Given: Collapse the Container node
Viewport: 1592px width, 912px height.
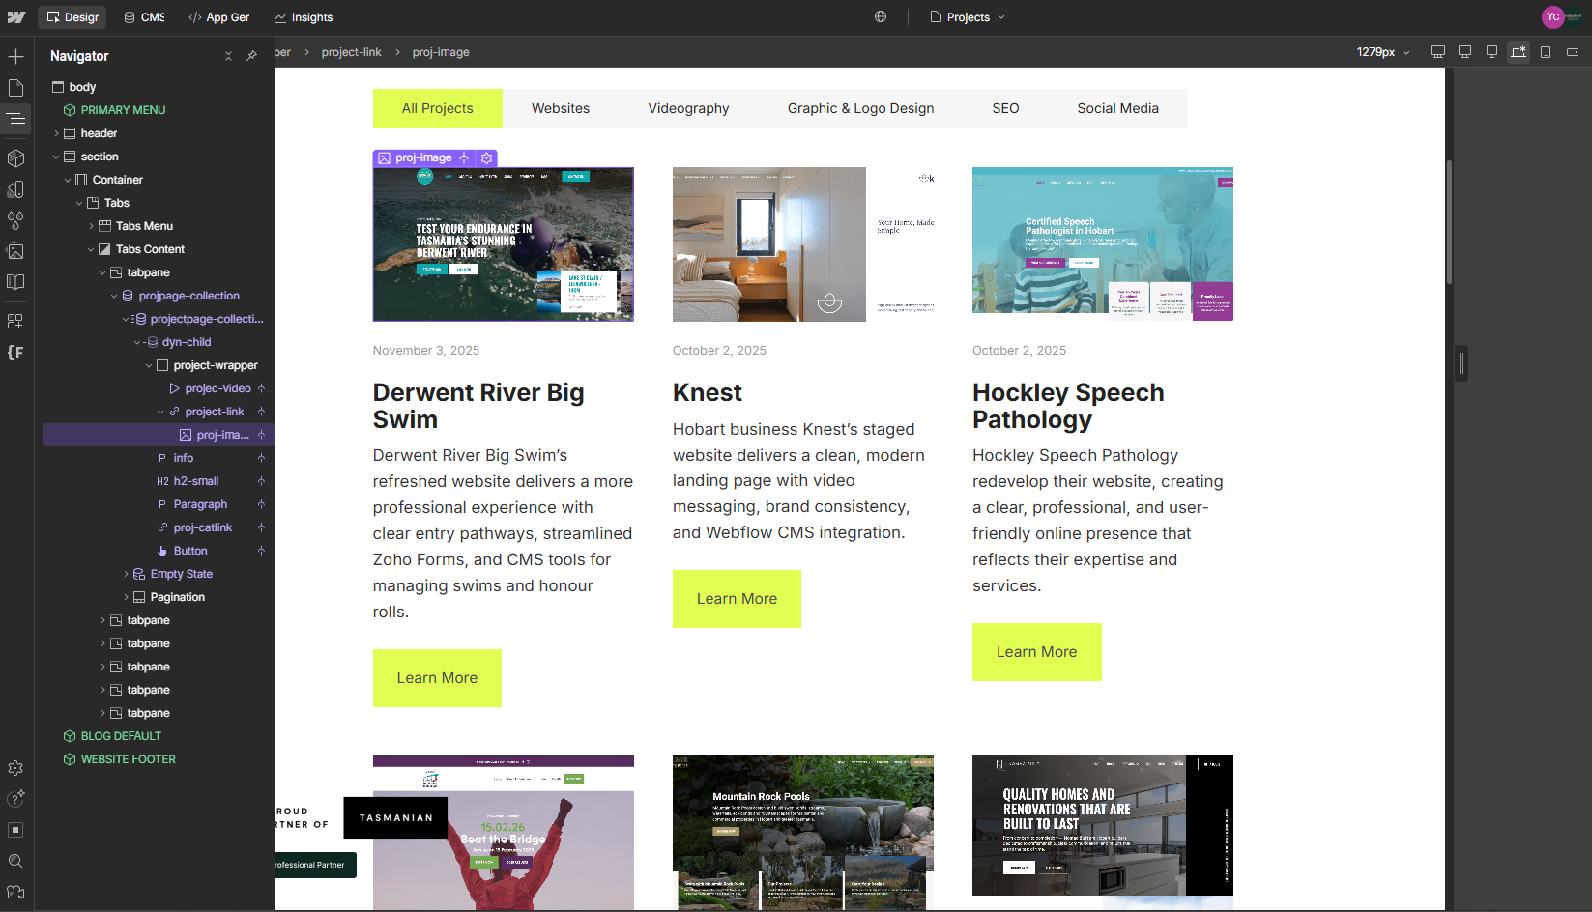Looking at the screenshot, I should (68, 180).
